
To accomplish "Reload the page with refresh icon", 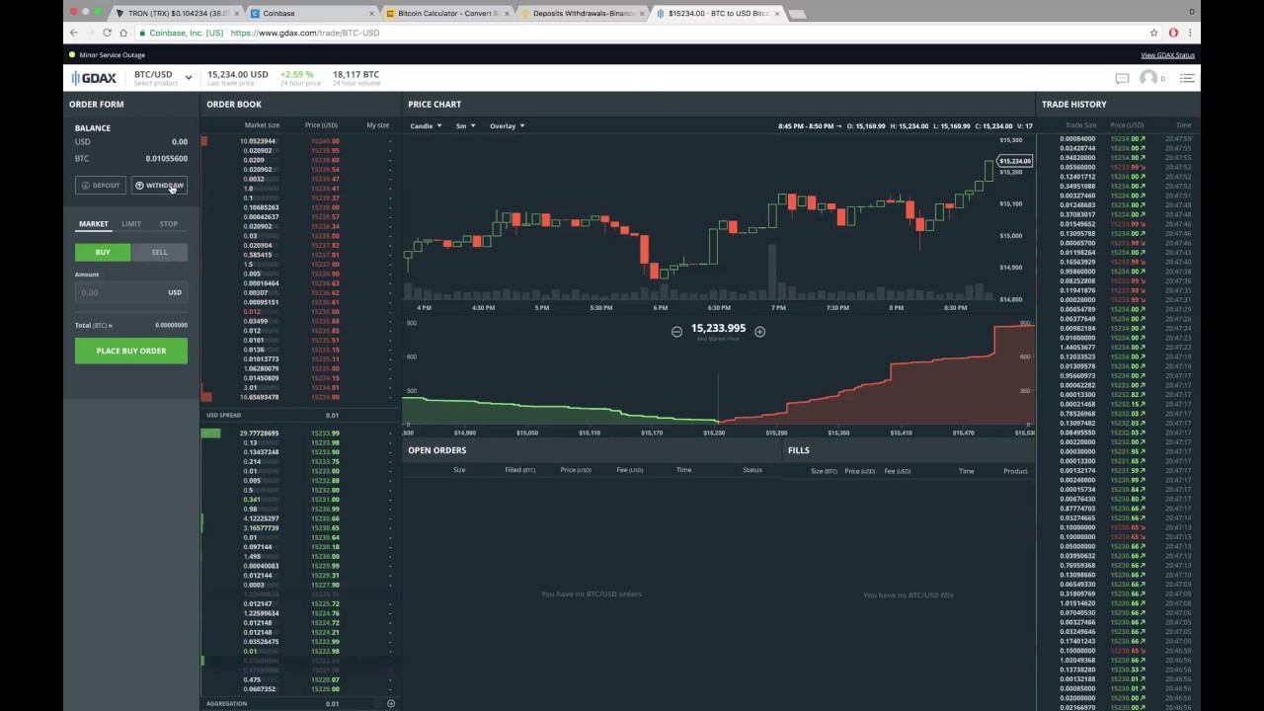I will point(107,33).
